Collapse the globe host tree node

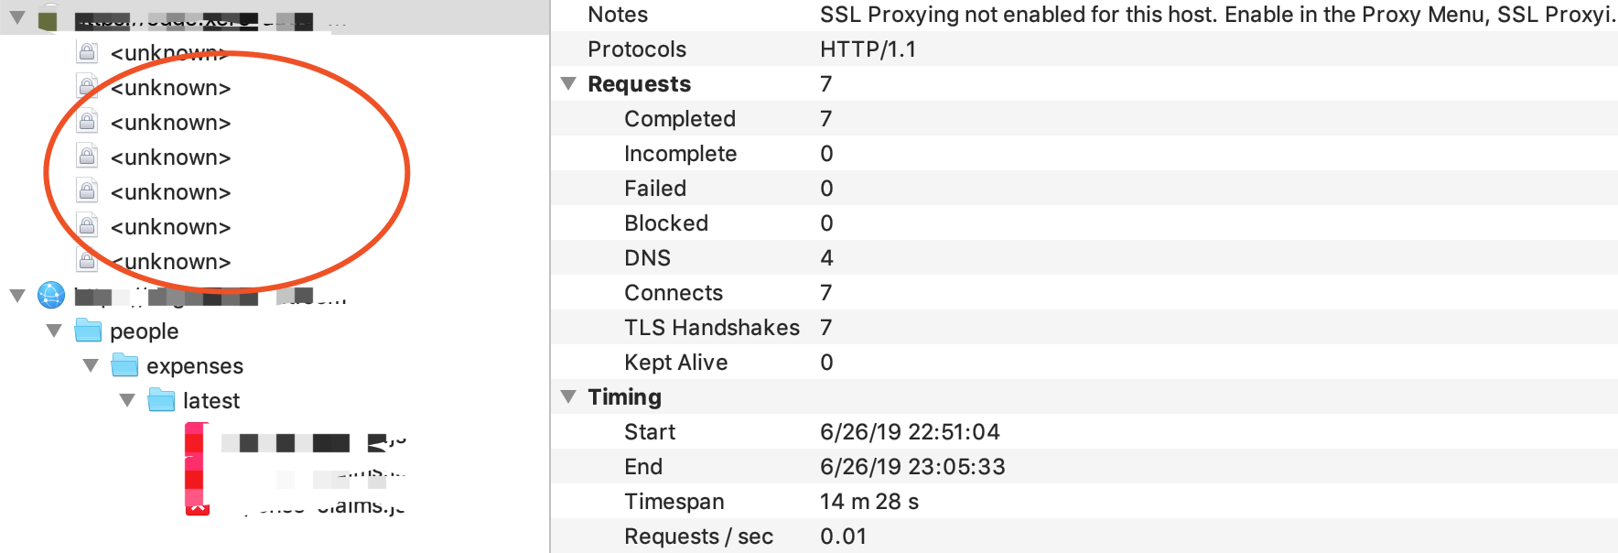coord(17,296)
